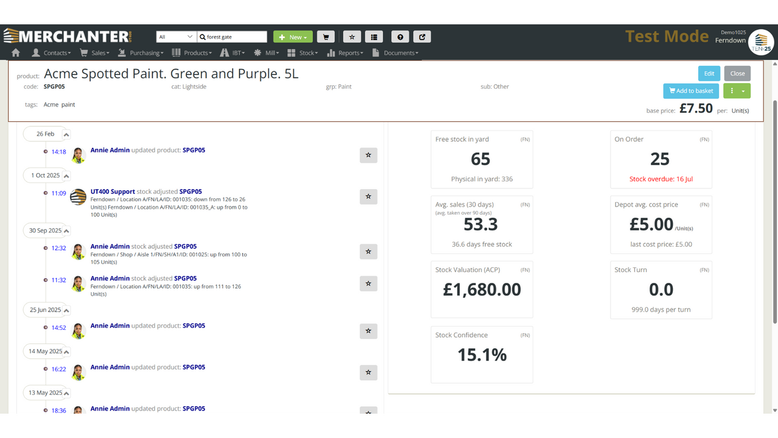Viewport: 778px width, 438px height.
Task: Click Add to basket button
Action: (x=691, y=91)
